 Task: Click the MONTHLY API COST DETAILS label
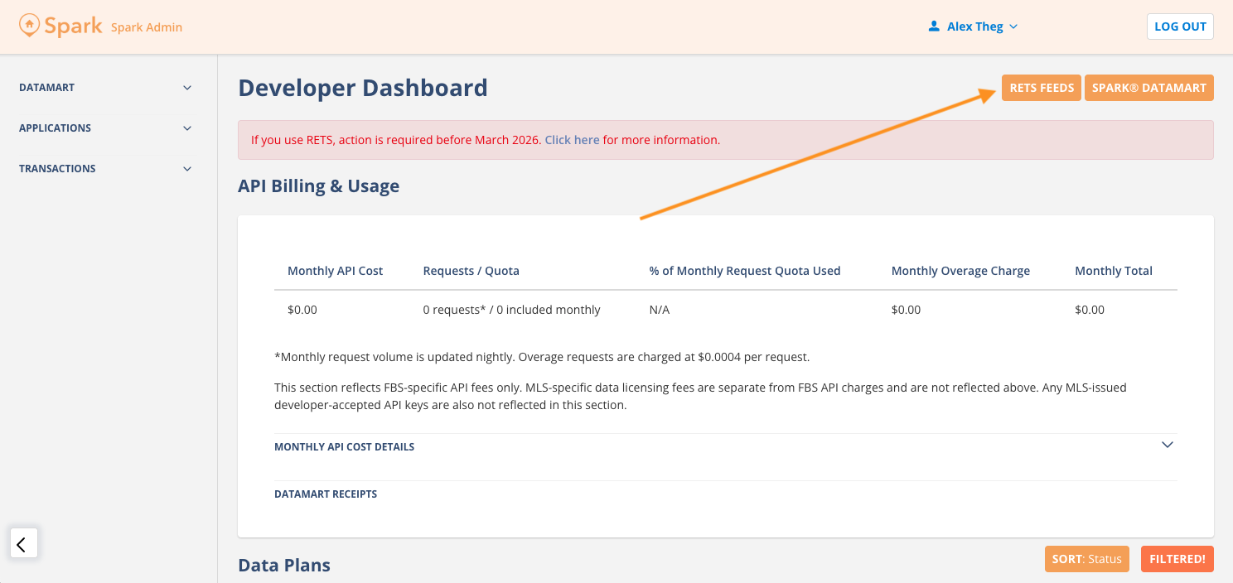344,447
